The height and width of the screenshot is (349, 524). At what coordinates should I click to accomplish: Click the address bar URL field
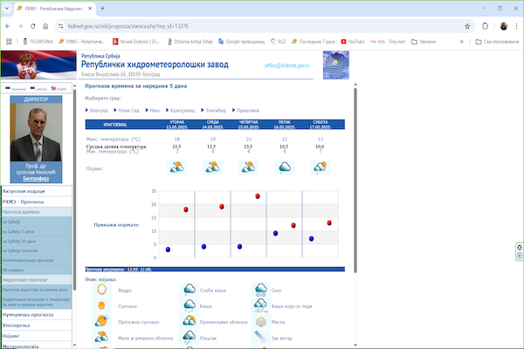218,26
